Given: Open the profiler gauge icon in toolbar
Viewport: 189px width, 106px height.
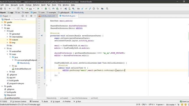Looking at the screenshot, I should coord(53,9).
